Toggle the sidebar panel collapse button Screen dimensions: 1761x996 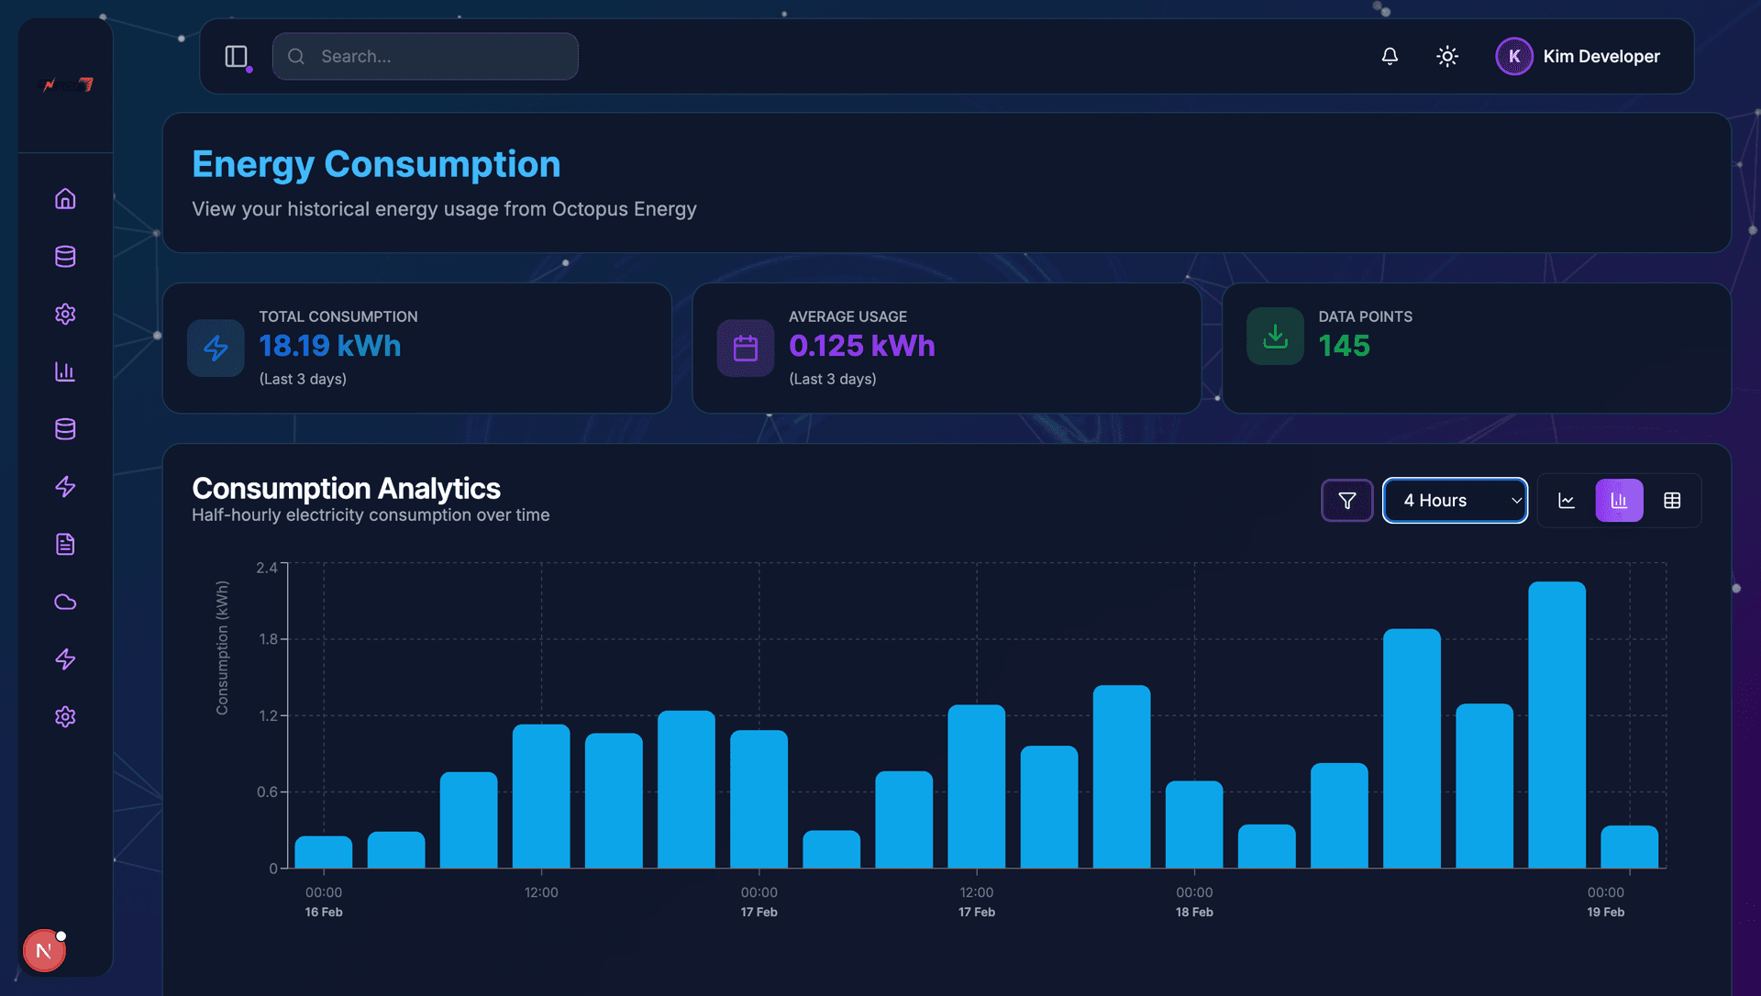[x=237, y=56]
